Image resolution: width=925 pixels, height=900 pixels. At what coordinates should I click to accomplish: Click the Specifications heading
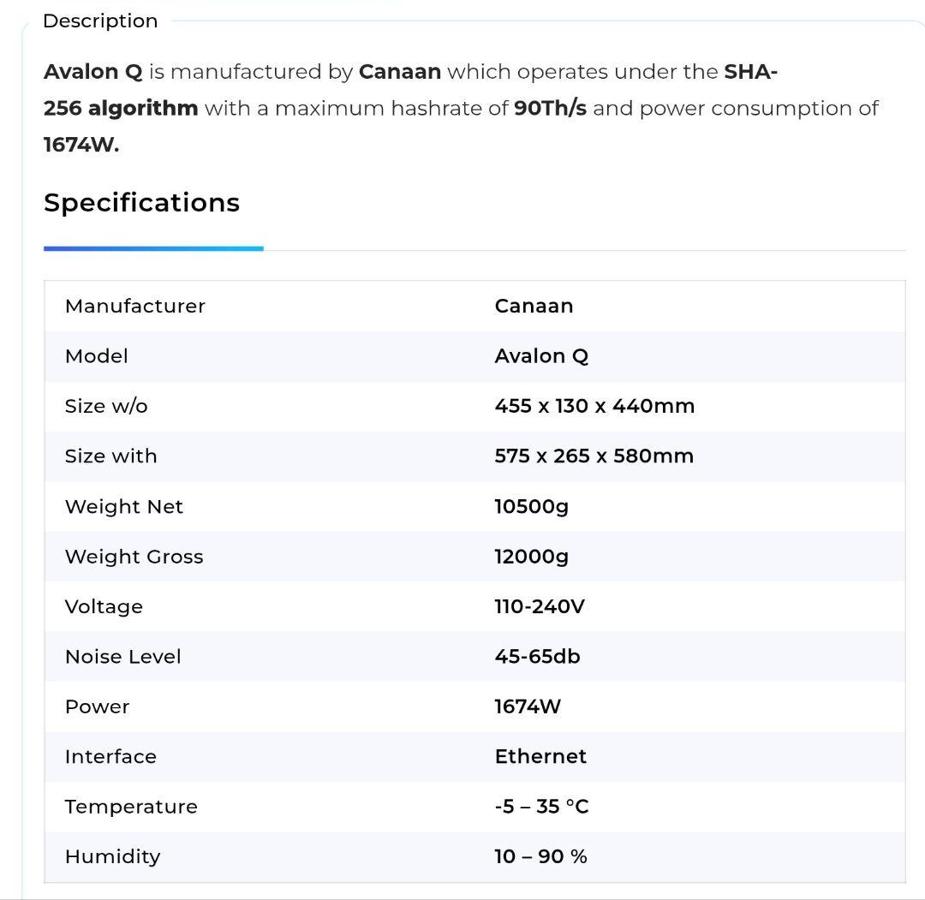click(141, 203)
